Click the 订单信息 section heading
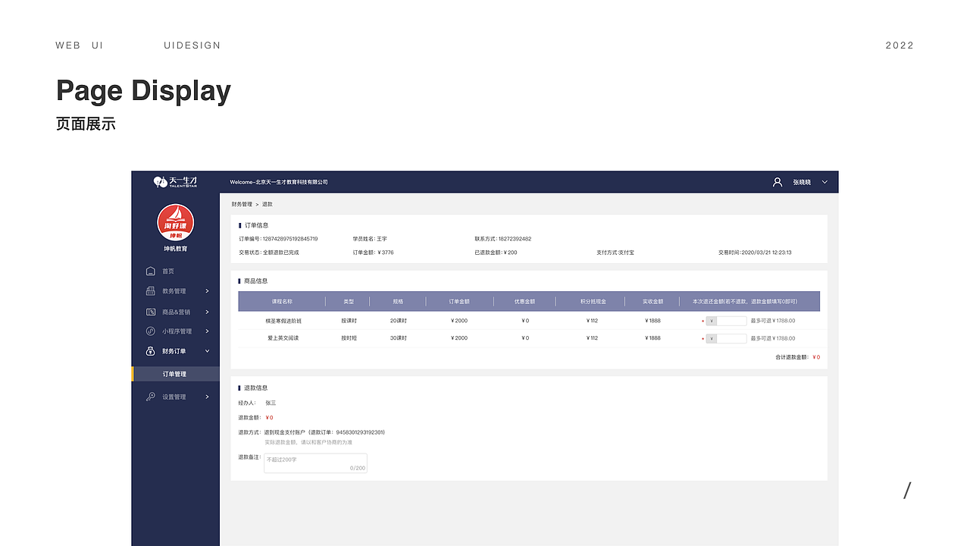The image size is (970, 546). tap(256, 225)
